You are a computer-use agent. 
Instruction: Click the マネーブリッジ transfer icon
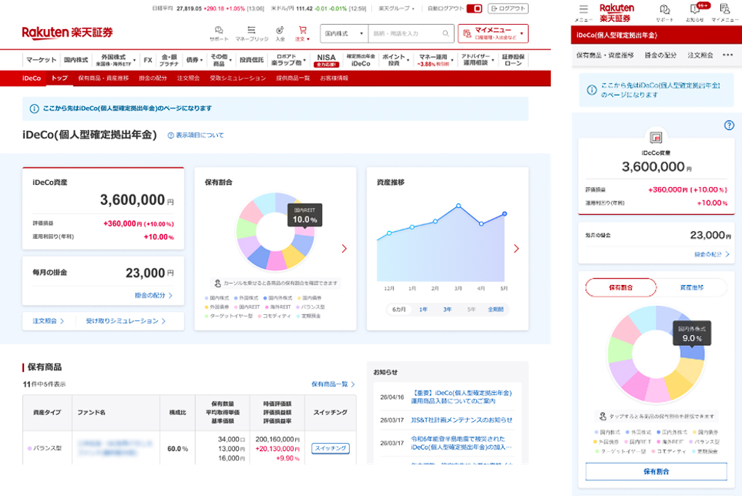[x=252, y=34]
